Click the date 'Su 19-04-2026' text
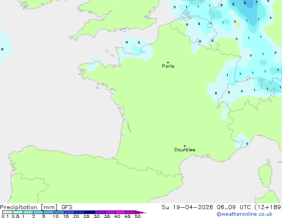Screen dimensions: 282x218 [x=187, y=207]
